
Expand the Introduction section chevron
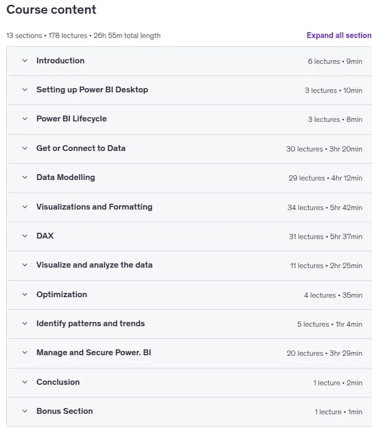(25, 61)
